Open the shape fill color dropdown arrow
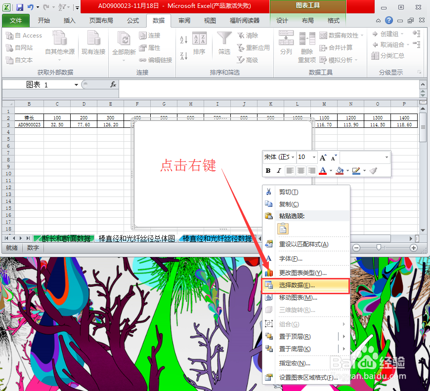 [x=347, y=171]
